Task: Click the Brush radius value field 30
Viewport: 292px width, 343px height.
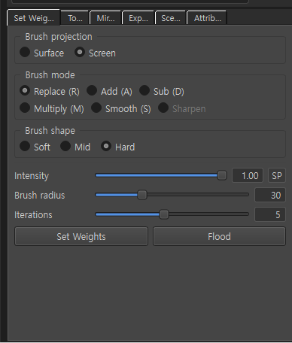Action: click(270, 195)
